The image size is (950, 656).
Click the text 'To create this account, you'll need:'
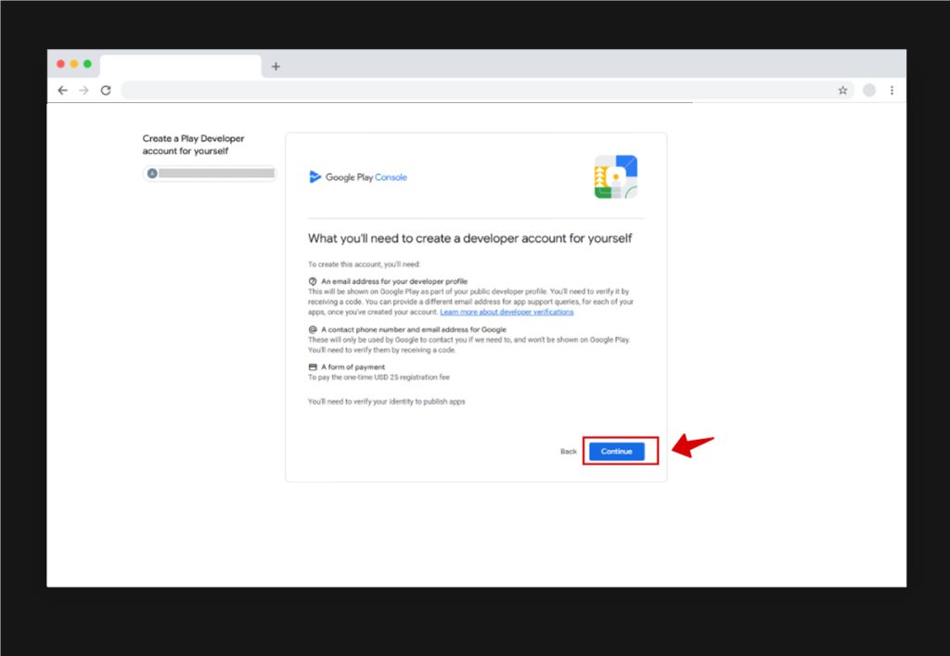tap(364, 264)
